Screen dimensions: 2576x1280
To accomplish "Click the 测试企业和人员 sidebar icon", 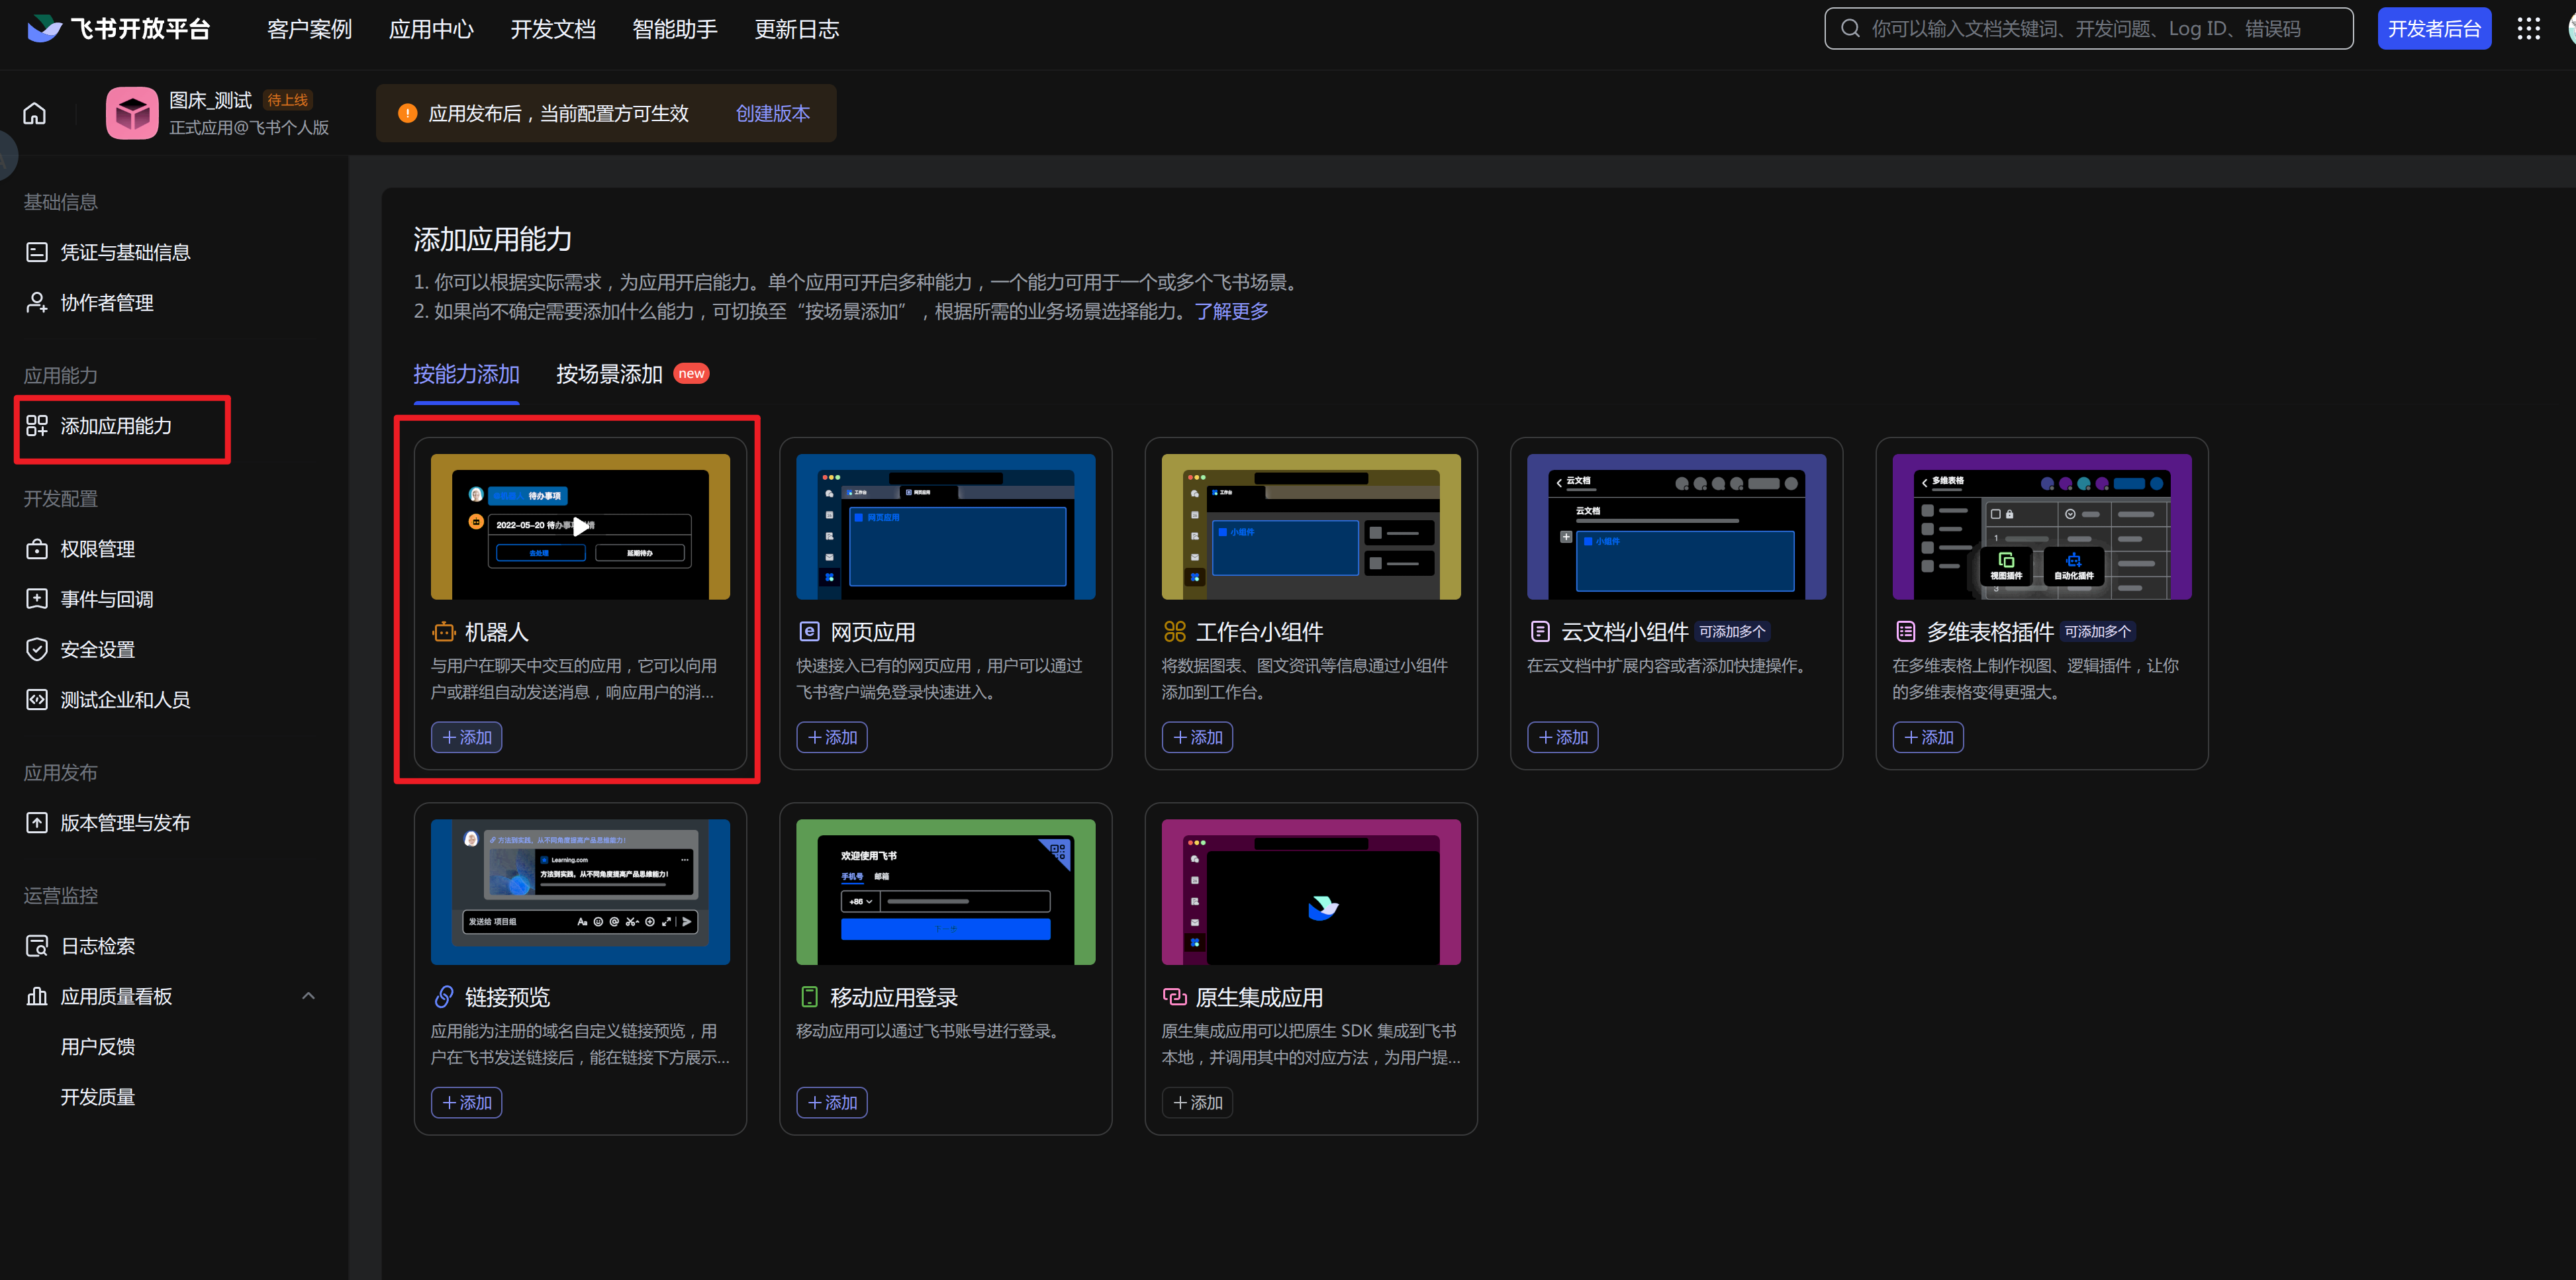I will pyautogui.click(x=37, y=699).
